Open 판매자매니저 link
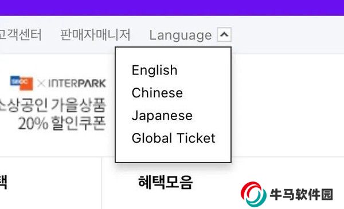The height and width of the screenshot is (209, 344). click(x=95, y=34)
